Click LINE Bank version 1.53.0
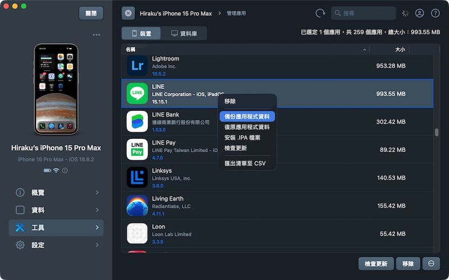 tap(159, 130)
